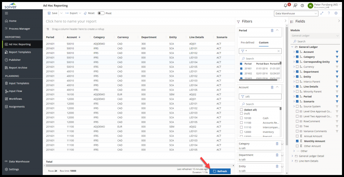Click the Reset button
Image resolution: width=344 pixels, height=177 pixels.
coord(89,13)
